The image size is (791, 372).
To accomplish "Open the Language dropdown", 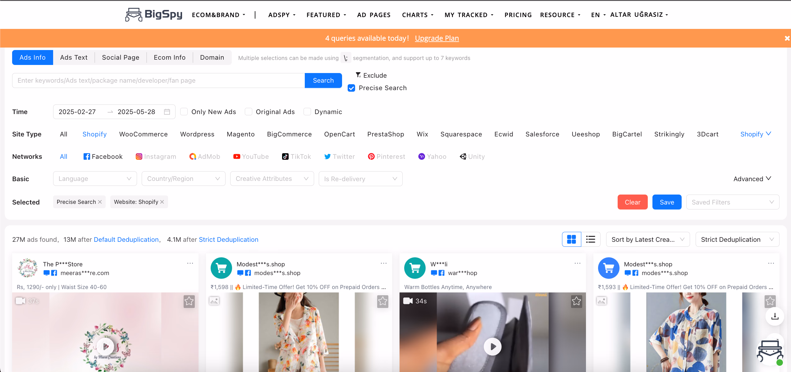I will pyautogui.click(x=95, y=179).
